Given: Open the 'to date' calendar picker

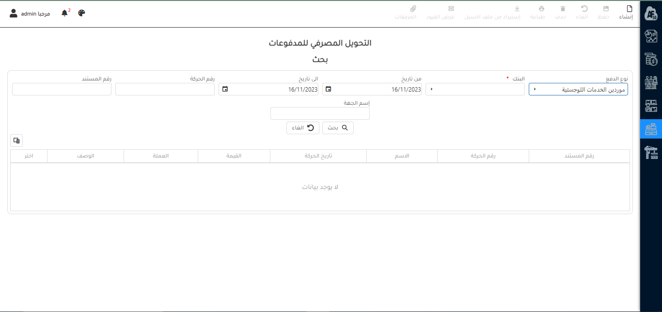Looking at the screenshot, I should tap(225, 90).
